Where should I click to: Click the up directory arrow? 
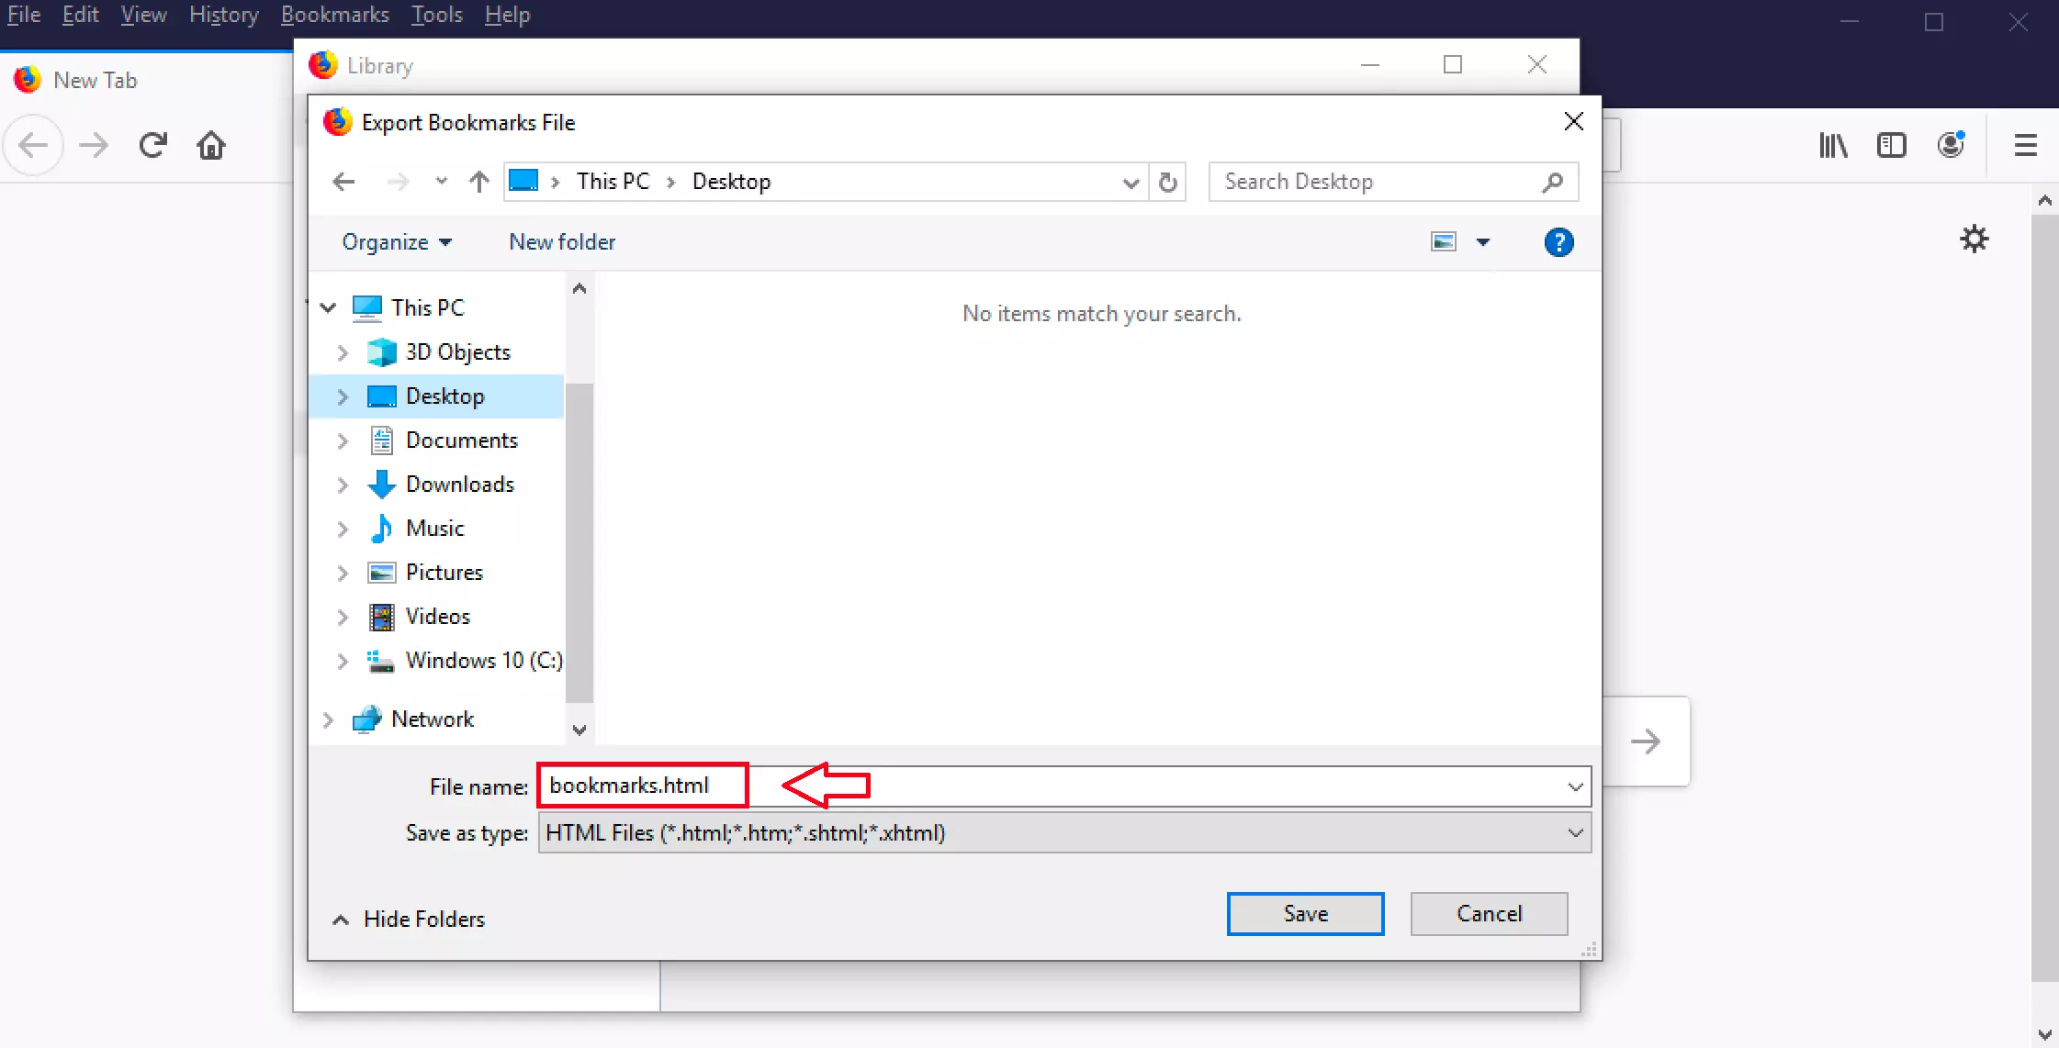tap(478, 181)
